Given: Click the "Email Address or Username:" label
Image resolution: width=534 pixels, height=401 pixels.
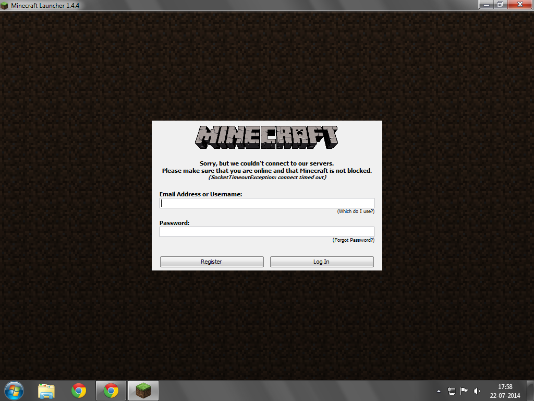Looking at the screenshot, I should 201,194.
